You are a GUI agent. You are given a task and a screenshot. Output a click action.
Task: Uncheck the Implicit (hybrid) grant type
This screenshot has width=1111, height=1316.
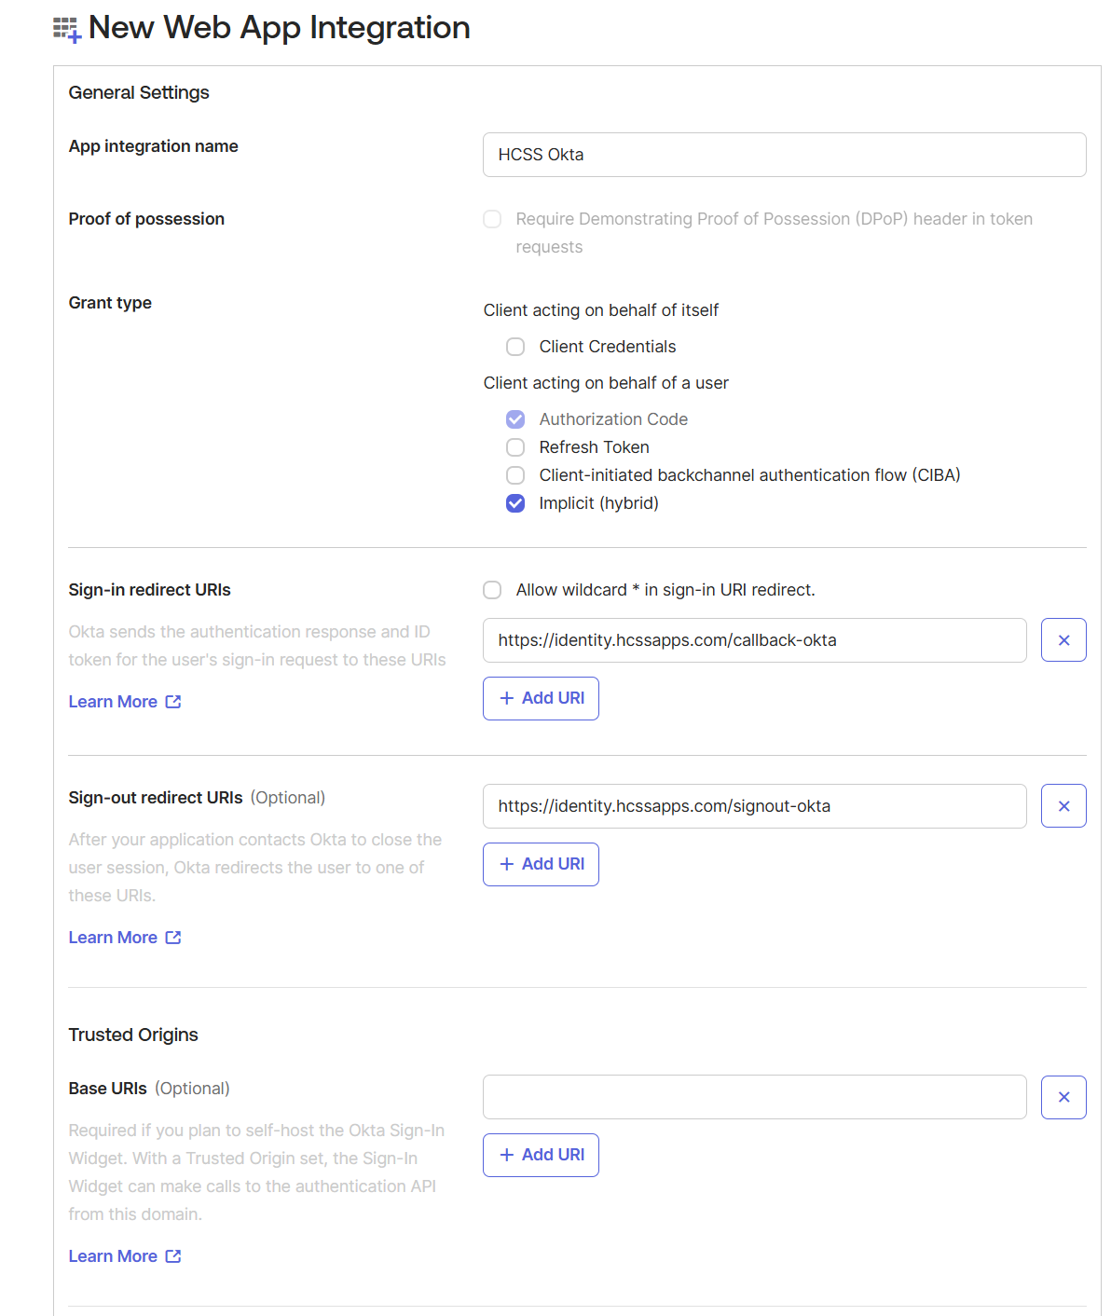[515, 503]
